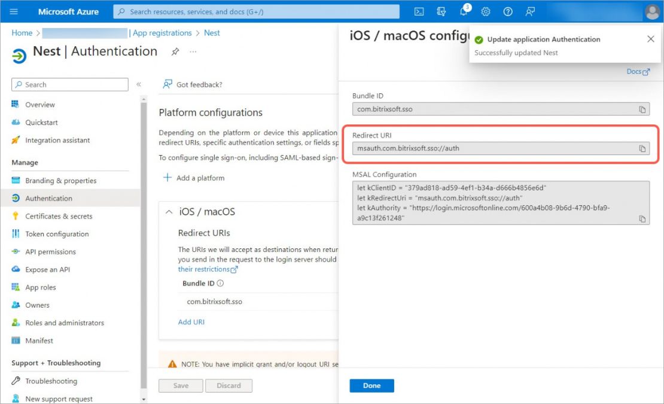Show info tooltip next to Bundle ID
Image resolution: width=664 pixels, height=404 pixels.
[x=220, y=283]
